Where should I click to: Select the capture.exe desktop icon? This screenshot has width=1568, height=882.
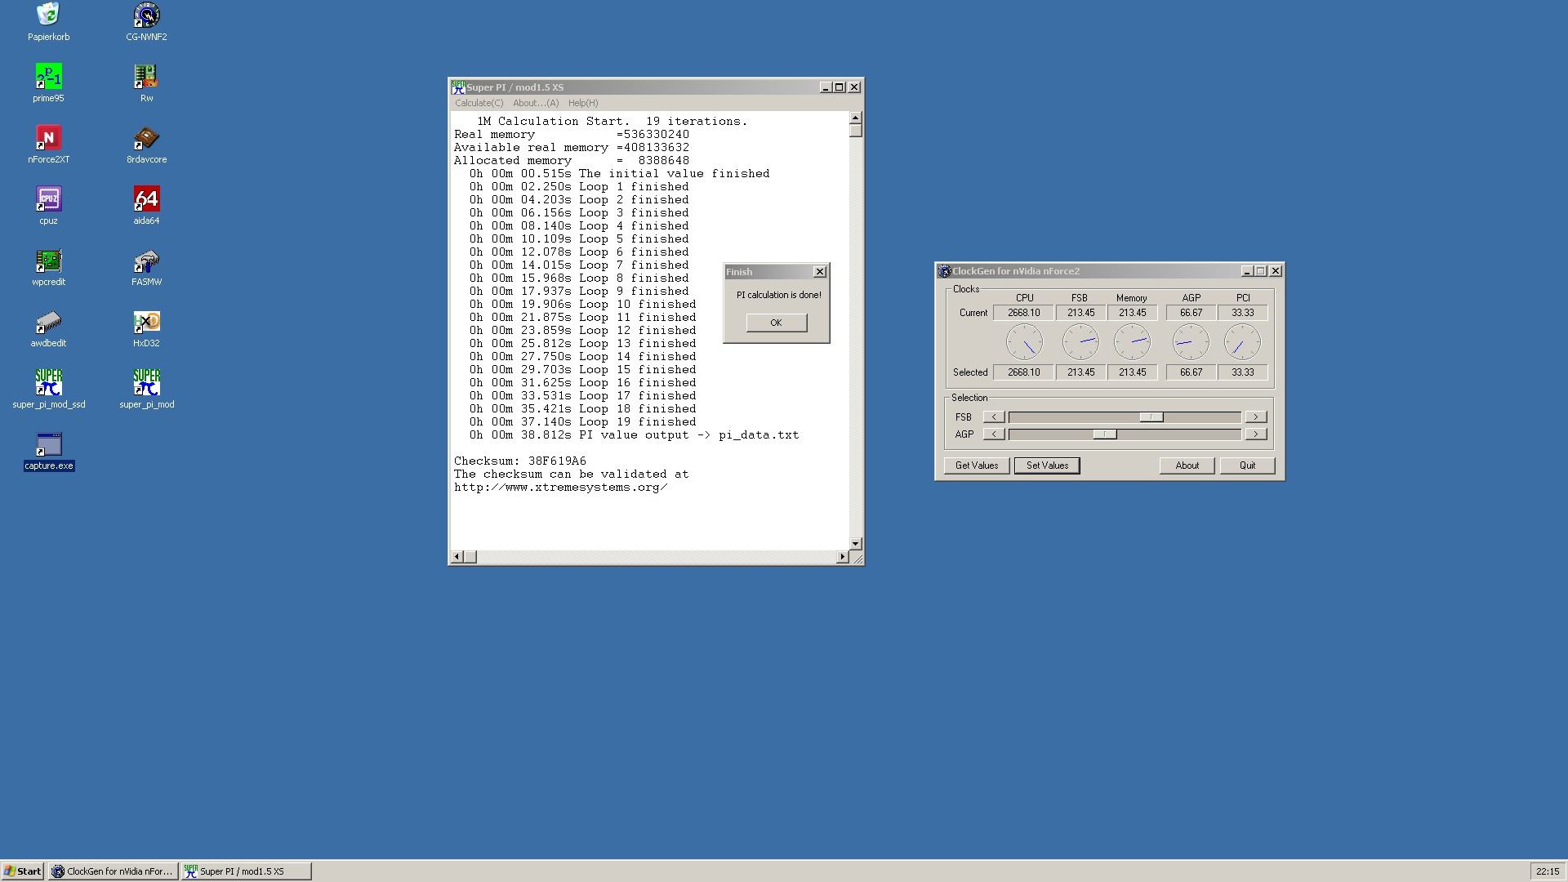49,452
